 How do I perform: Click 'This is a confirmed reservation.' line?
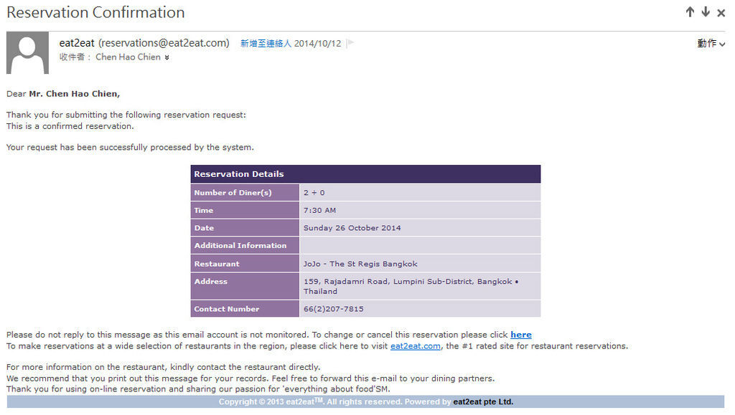(70, 126)
